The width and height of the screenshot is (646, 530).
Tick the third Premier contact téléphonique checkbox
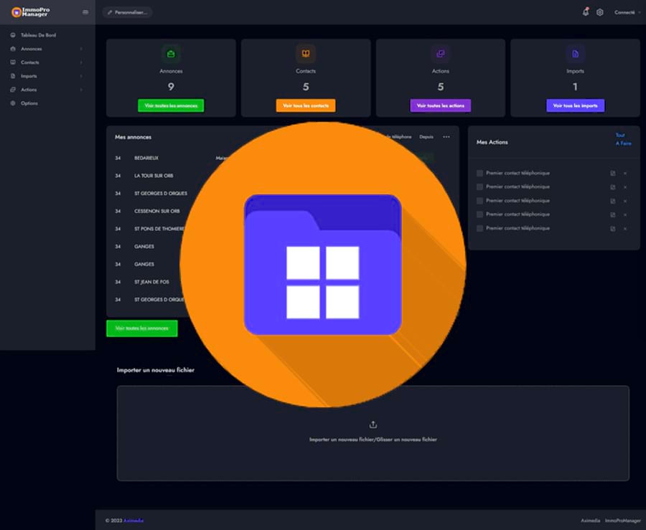[479, 201]
